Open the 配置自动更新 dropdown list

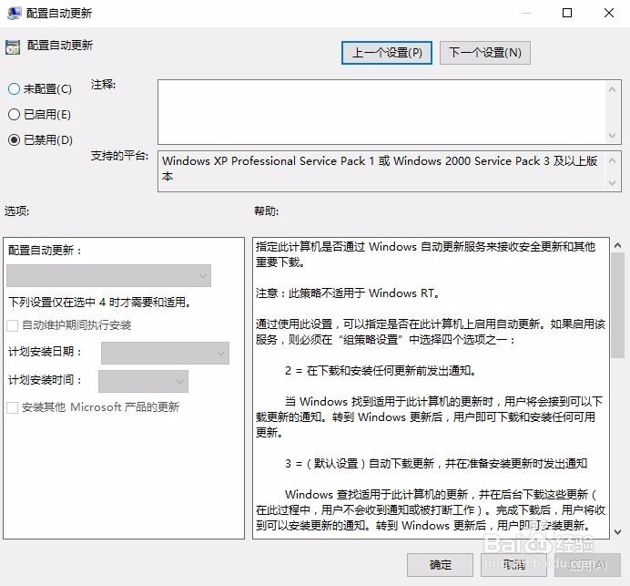pos(109,275)
